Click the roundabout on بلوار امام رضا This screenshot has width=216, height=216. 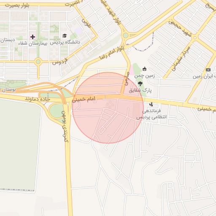coord(126,35)
